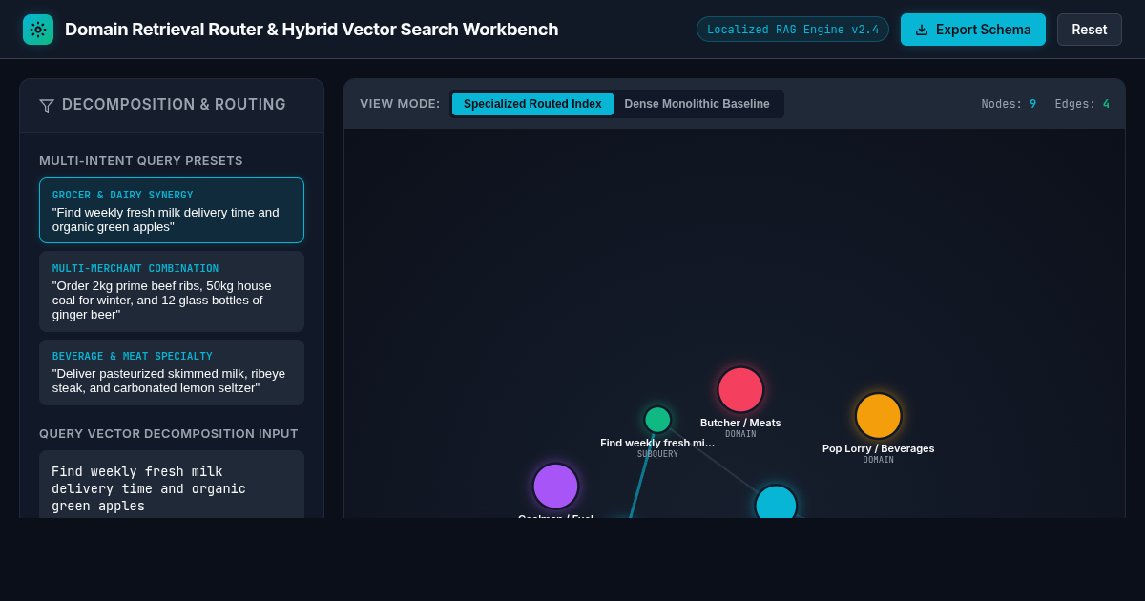The height and width of the screenshot is (601, 1145).
Task: Click the Nodes: 9 counter
Action: tap(1009, 104)
